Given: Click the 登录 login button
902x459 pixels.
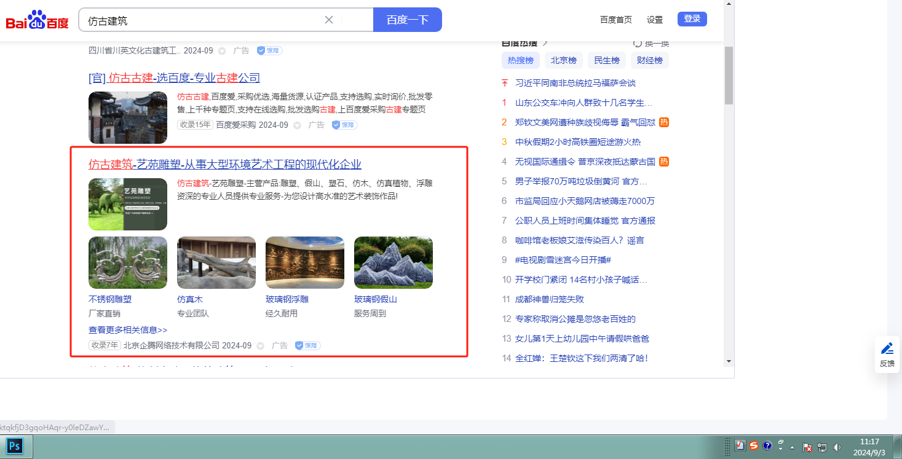Looking at the screenshot, I should click(692, 19).
